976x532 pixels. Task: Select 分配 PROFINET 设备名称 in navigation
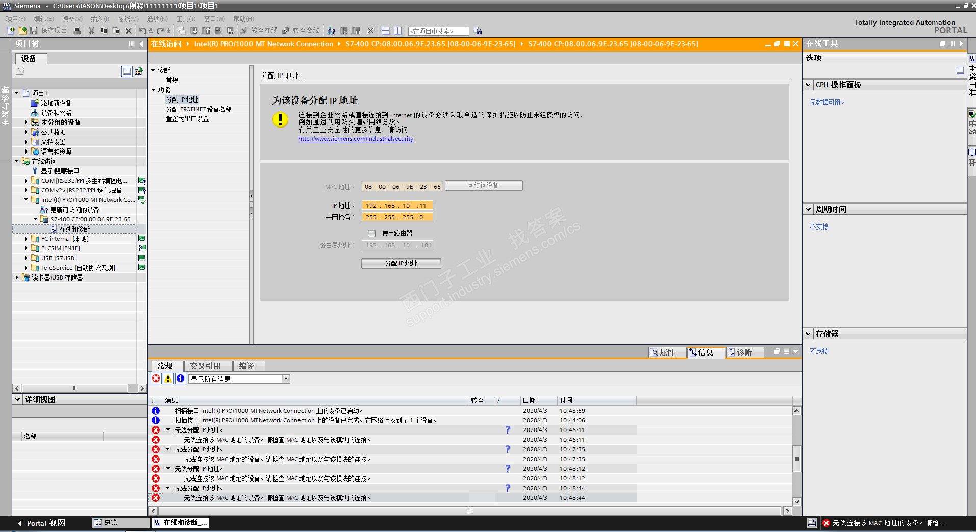[198, 109]
